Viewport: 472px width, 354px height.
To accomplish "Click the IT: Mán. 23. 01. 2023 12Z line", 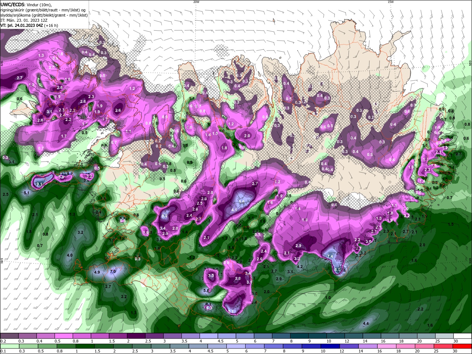I will click(x=24, y=20).
